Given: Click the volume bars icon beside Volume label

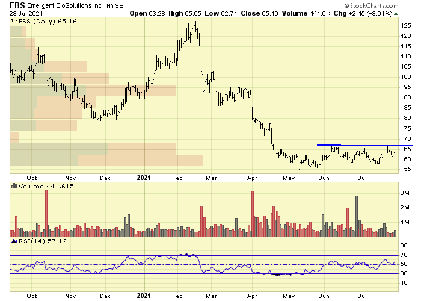Looking at the screenshot, I should [14, 186].
